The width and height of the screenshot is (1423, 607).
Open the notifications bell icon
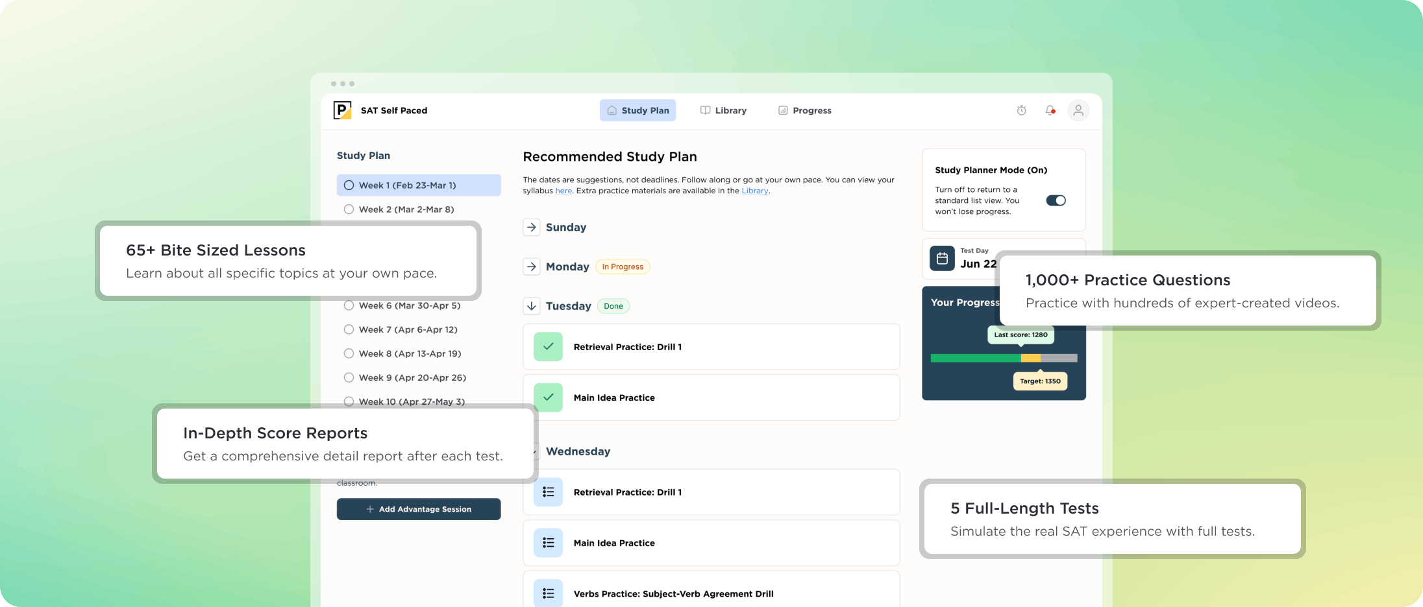tap(1050, 110)
